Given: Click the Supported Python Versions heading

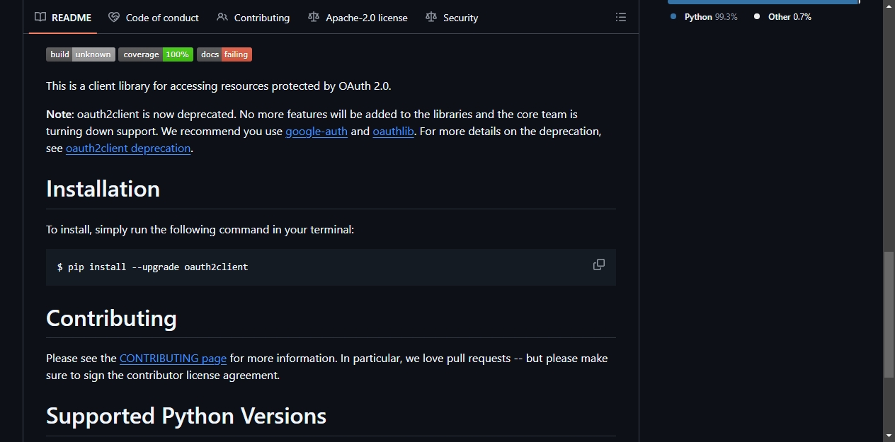Looking at the screenshot, I should [186, 416].
